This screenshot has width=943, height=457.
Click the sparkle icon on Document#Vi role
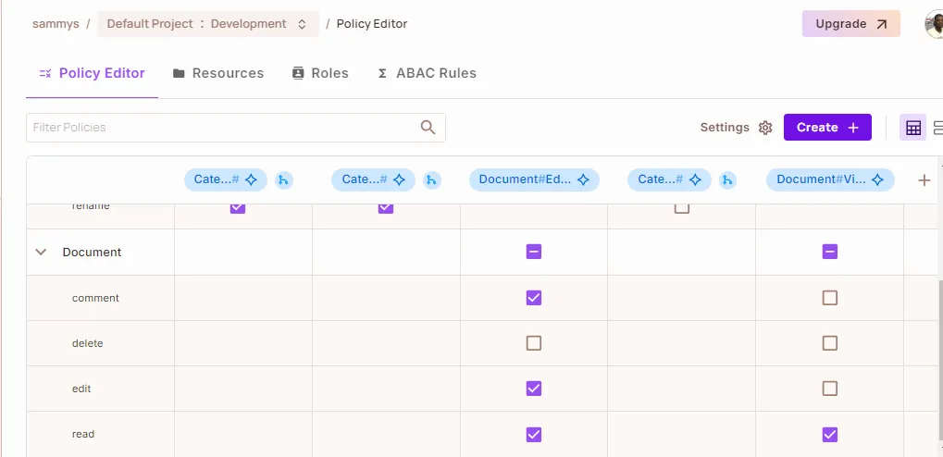click(x=877, y=180)
